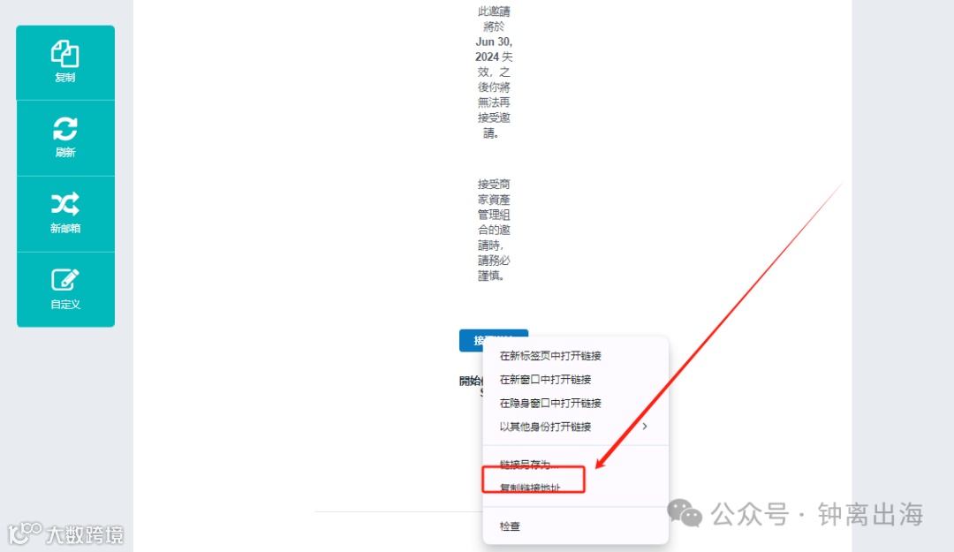Expand the 以其他身份打开链接 submenu arrow
The image size is (954, 552).
(645, 427)
